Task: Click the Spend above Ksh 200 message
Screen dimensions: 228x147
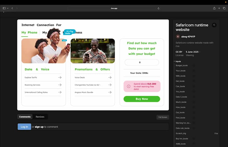Action: [x=145, y=86]
